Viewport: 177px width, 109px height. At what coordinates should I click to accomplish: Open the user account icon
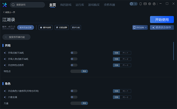point(154,4)
